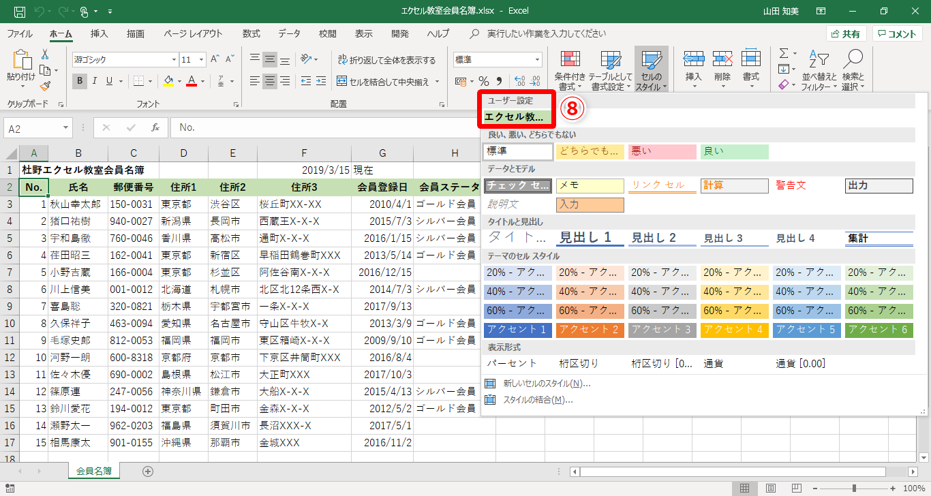
Task: Open the 検索と選択 dropdown
Action: (x=853, y=70)
